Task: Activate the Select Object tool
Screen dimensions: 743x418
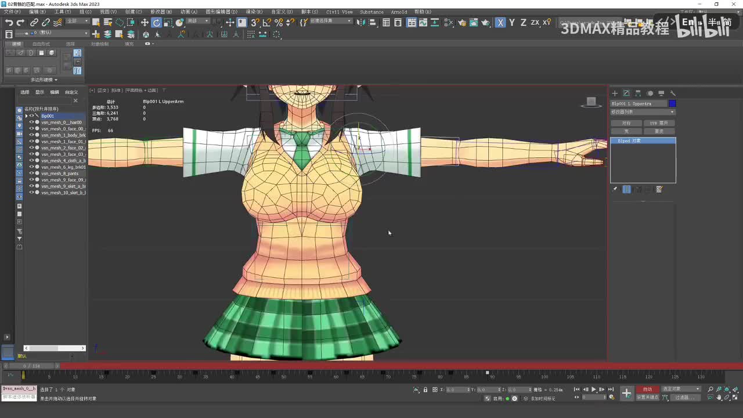Action: pyautogui.click(x=96, y=23)
